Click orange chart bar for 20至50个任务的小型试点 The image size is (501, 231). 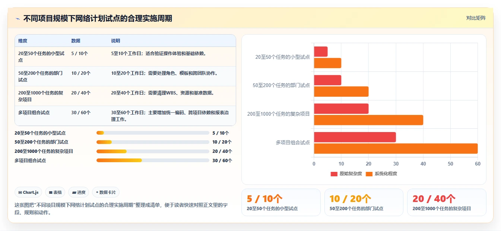point(327,63)
